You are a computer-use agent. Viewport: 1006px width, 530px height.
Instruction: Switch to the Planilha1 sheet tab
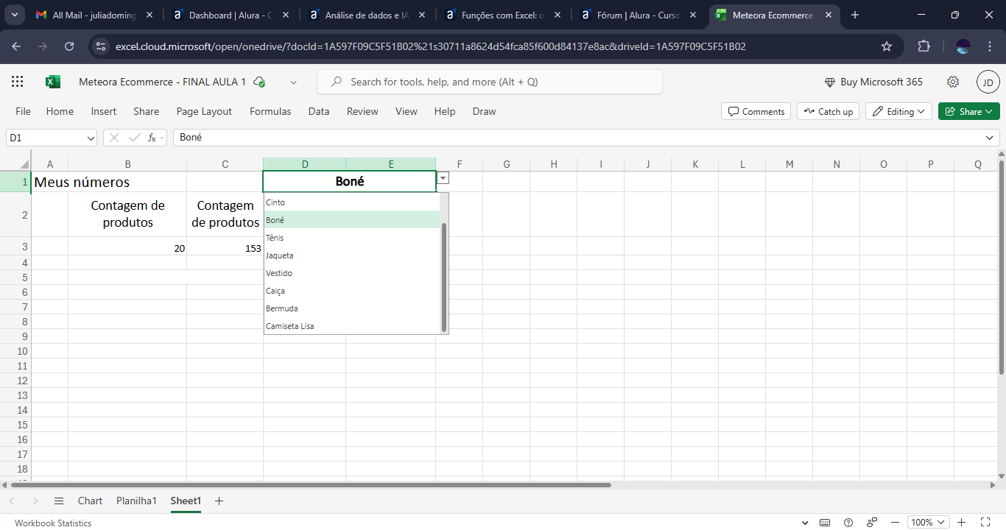point(136,501)
